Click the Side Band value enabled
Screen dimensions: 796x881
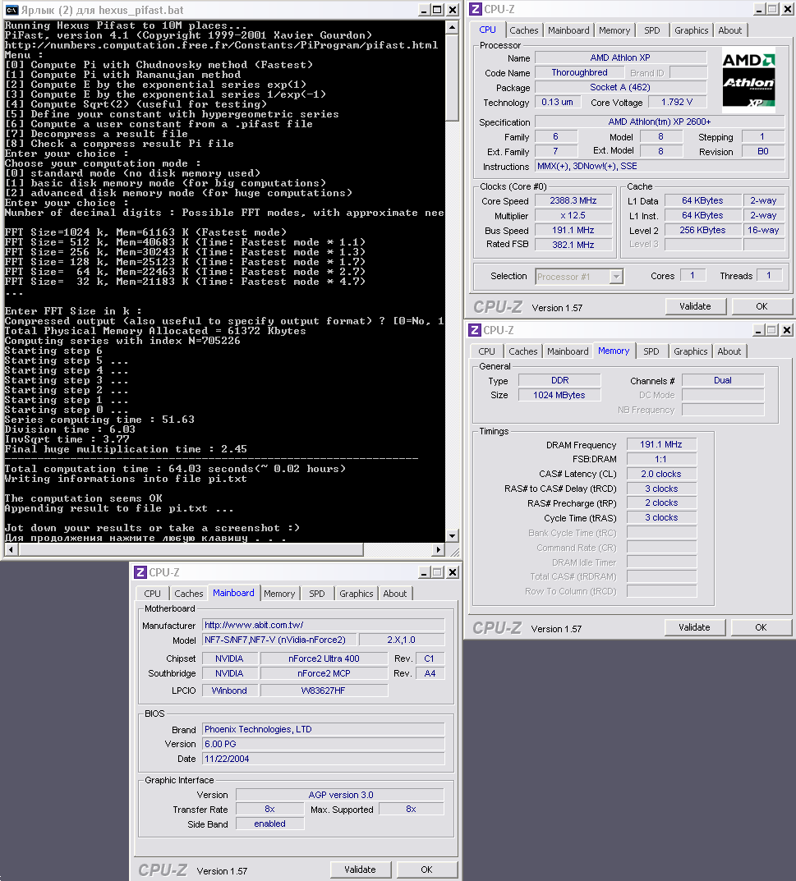tap(269, 824)
